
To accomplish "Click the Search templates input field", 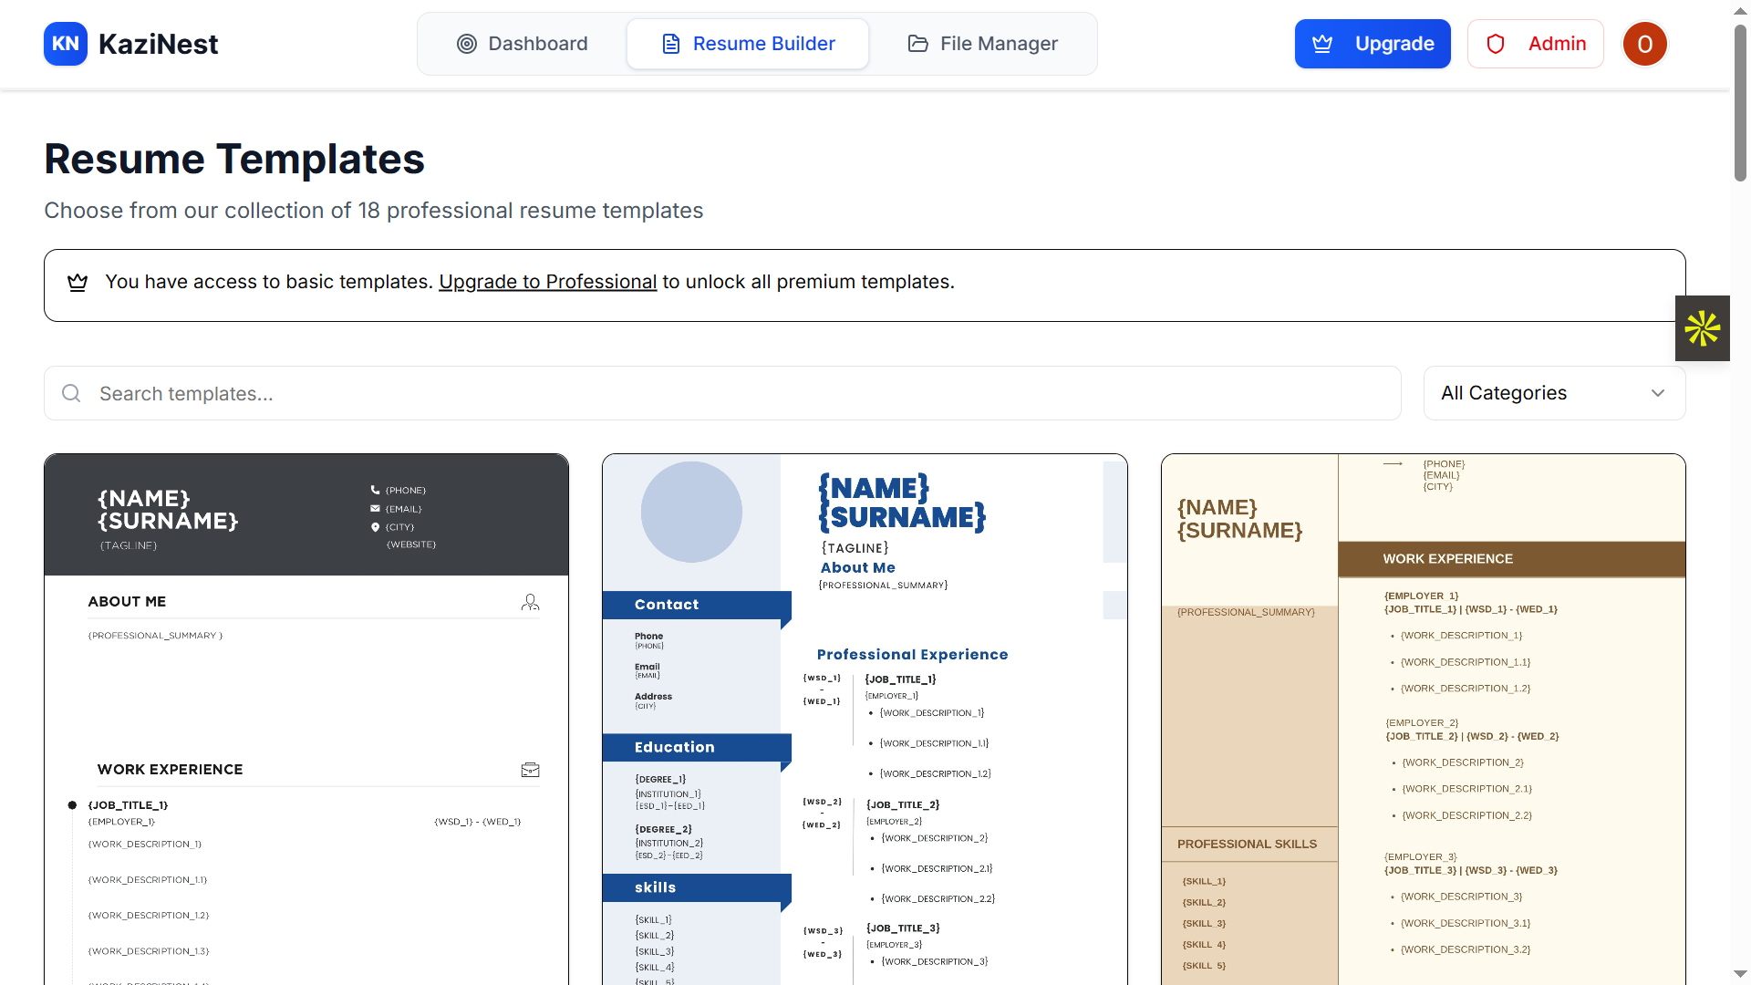I will (x=730, y=393).
